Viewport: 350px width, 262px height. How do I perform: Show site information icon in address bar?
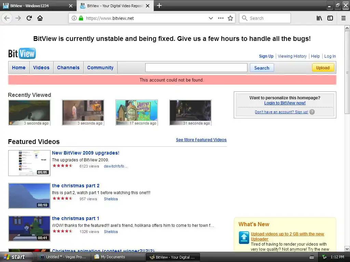point(74,18)
